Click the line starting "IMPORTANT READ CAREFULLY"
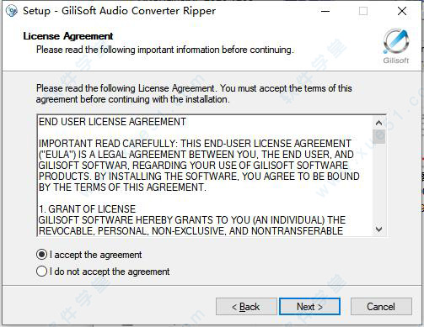Screen dimensions: 424x327 coord(195,144)
